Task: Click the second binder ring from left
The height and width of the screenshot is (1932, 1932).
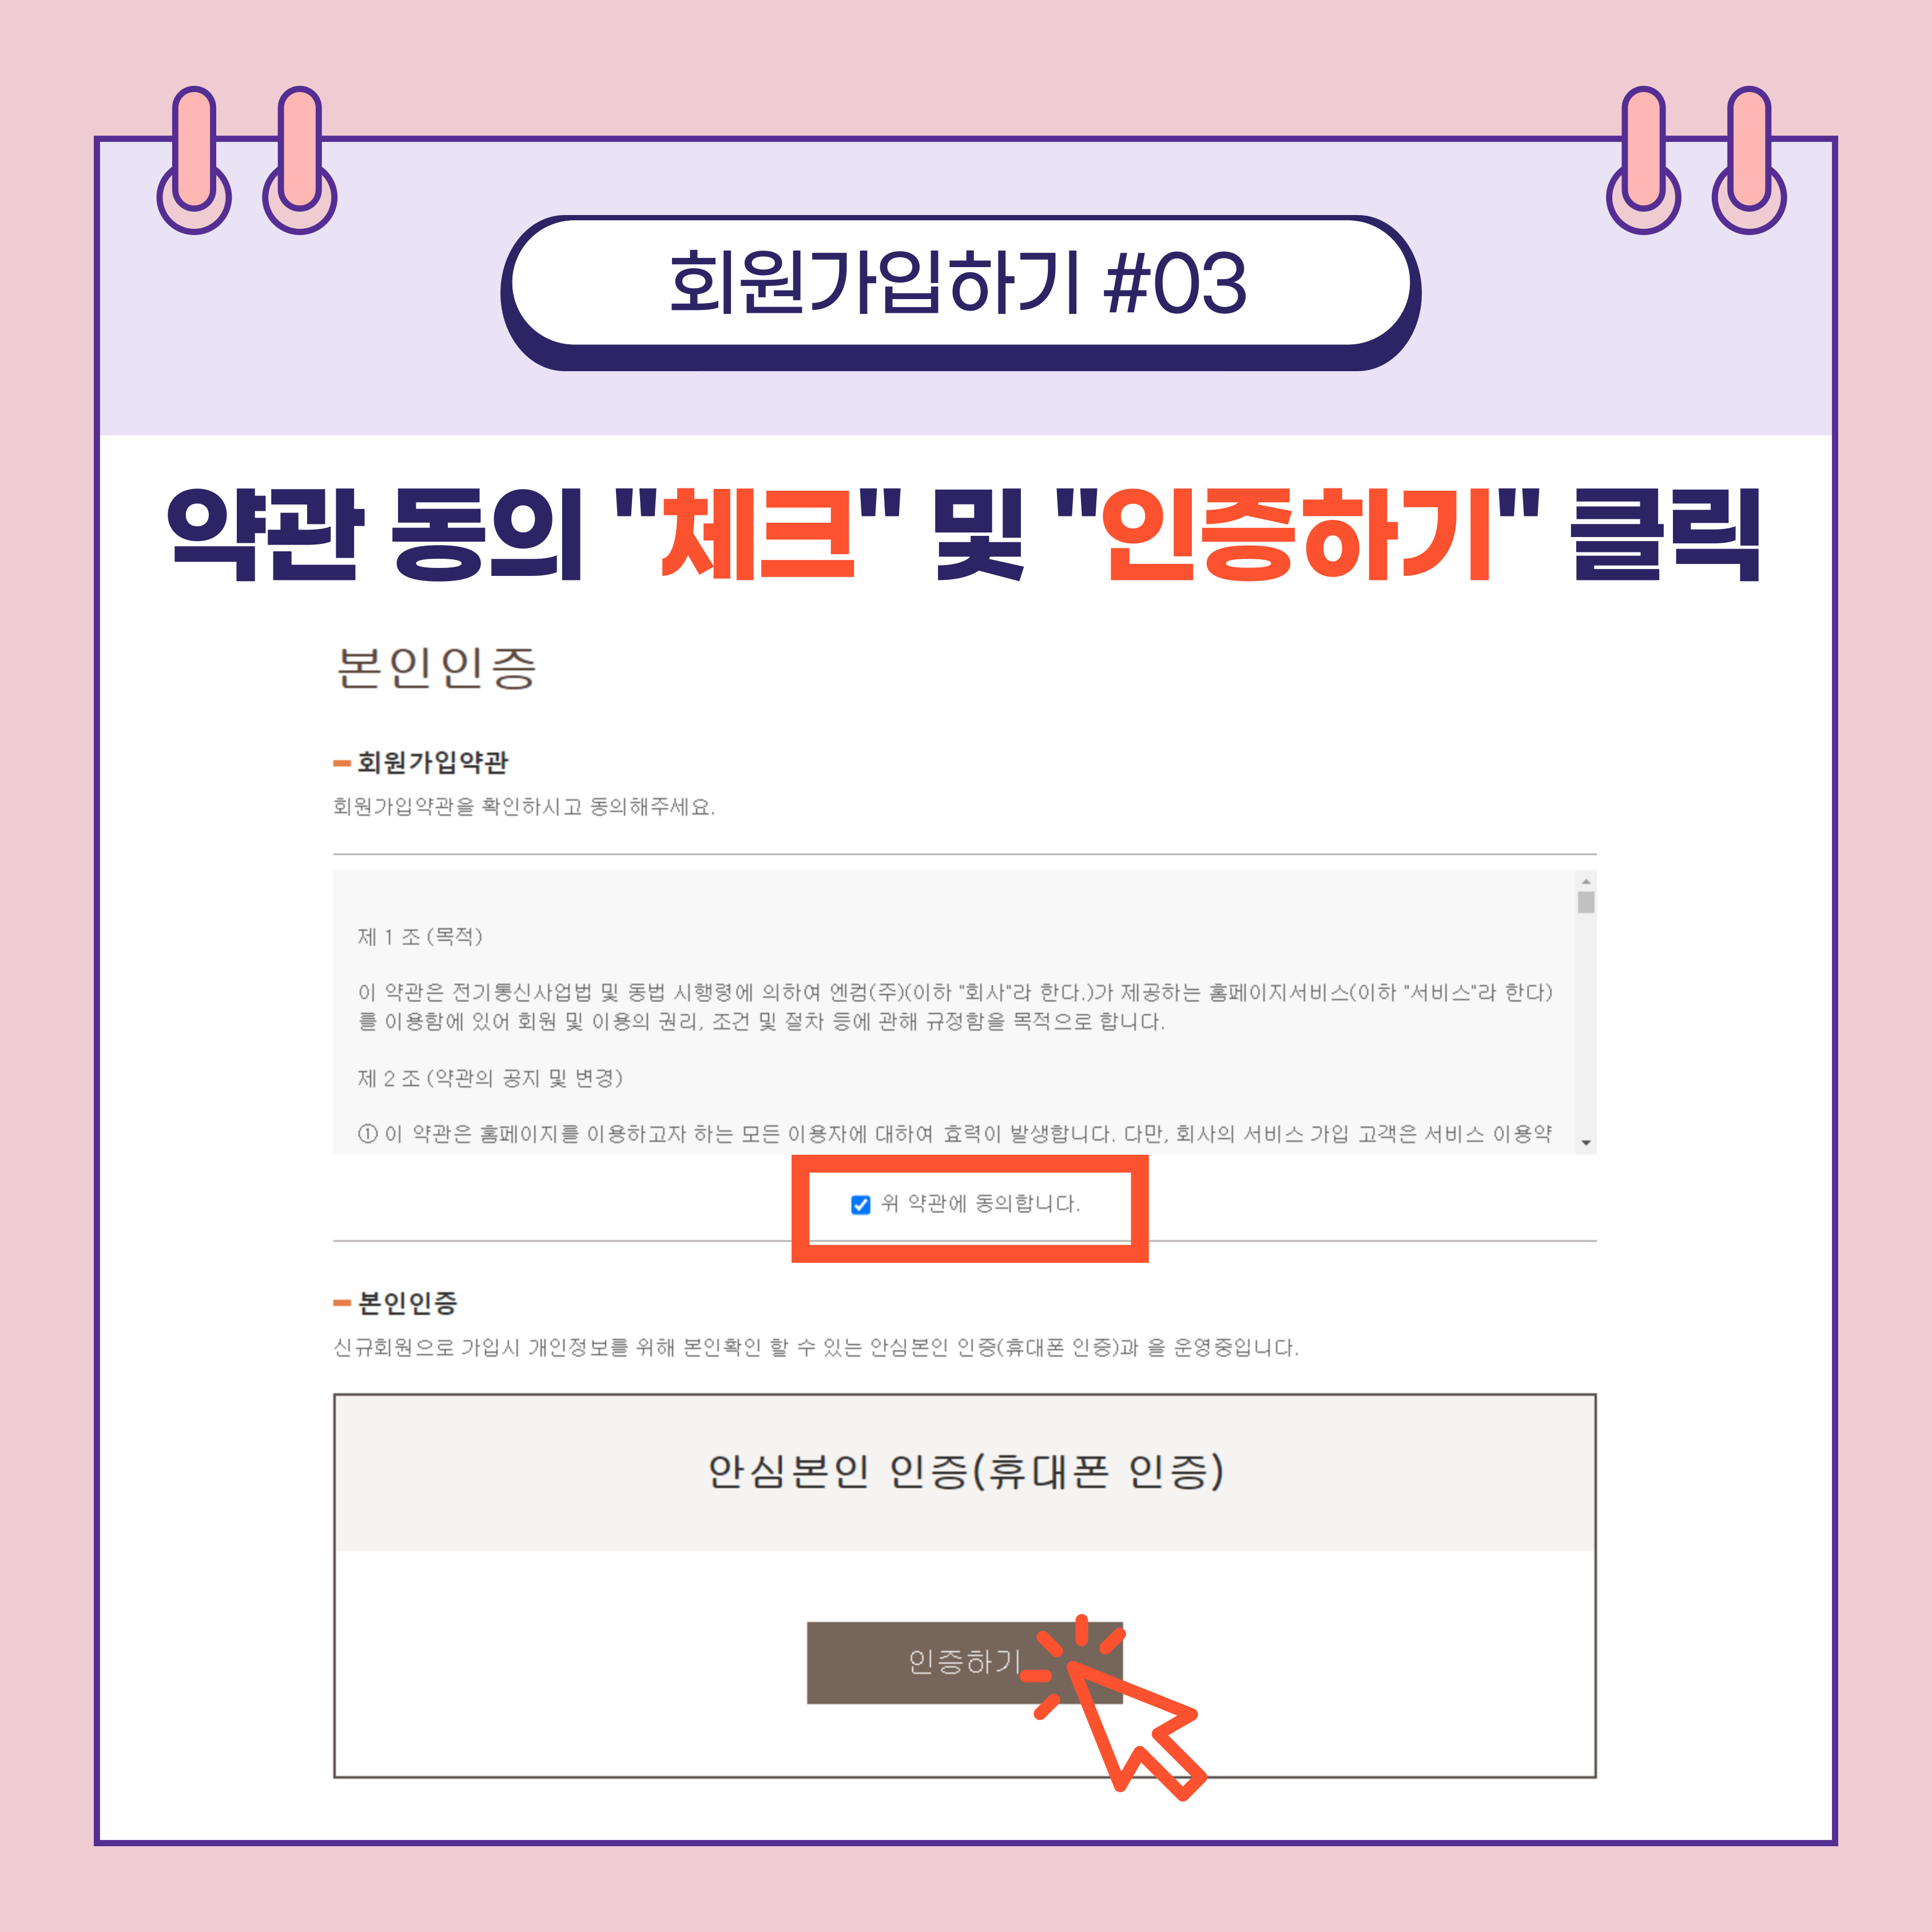Action: click(300, 160)
